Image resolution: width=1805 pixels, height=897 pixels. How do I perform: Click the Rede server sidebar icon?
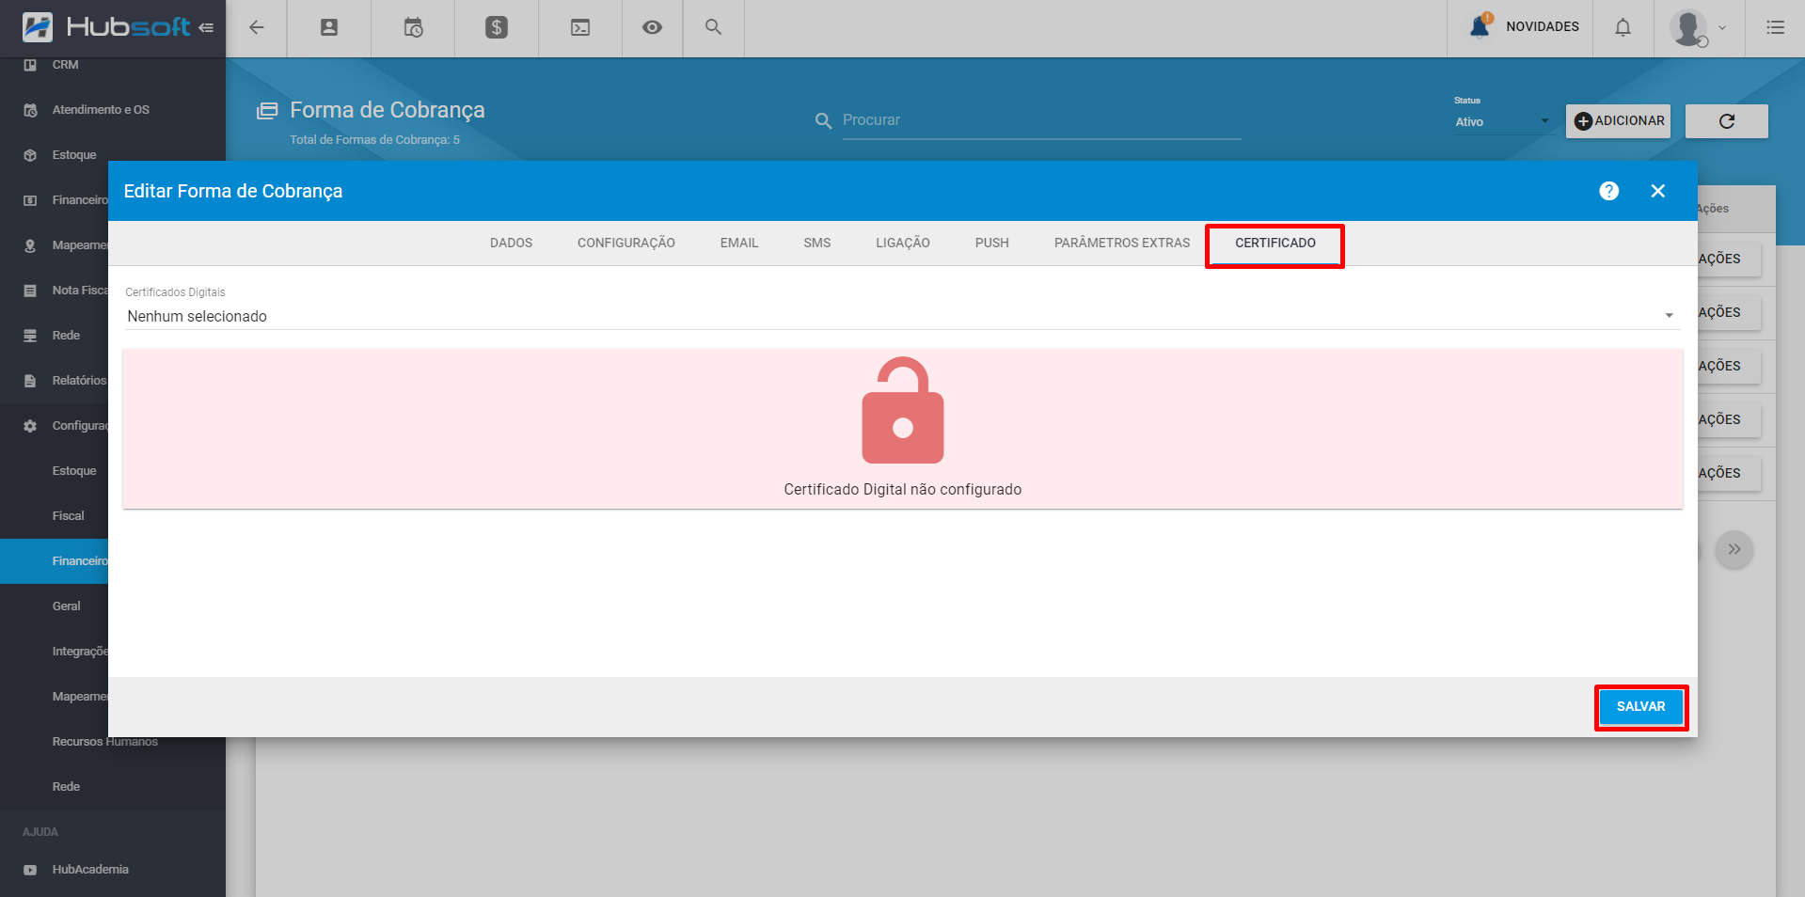(x=30, y=336)
